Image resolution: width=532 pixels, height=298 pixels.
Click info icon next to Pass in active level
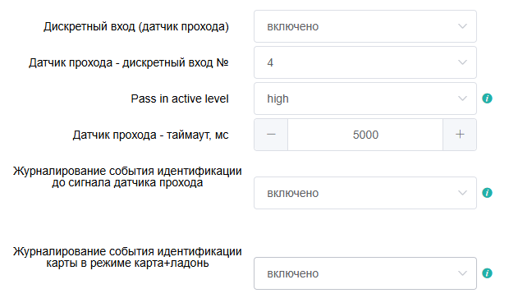point(487,99)
